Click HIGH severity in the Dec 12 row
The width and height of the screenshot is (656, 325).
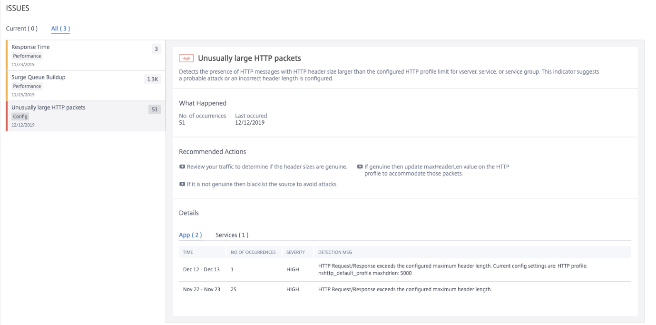[293, 269]
